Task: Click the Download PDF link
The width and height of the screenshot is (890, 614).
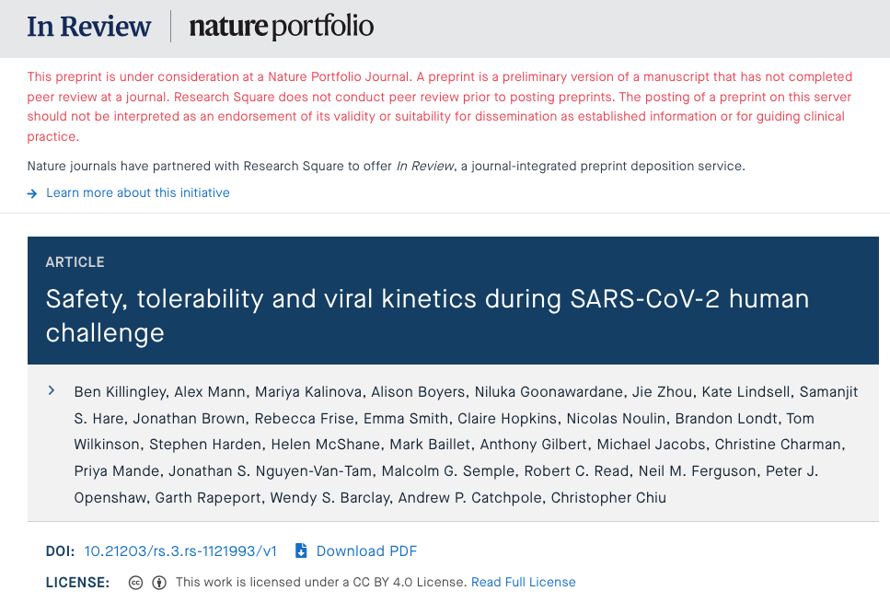Action: tap(366, 551)
